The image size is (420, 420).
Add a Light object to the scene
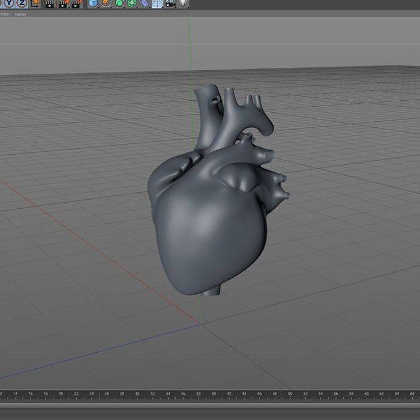click(182, 3)
